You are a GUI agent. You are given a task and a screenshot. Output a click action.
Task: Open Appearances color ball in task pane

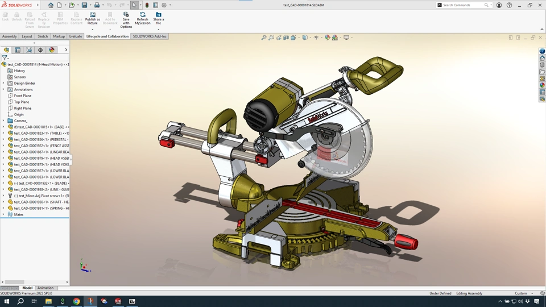click(542, 85)
